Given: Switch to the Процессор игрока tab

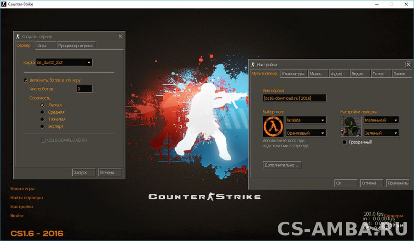Looking at the screenshot, I should coord(76,46).
